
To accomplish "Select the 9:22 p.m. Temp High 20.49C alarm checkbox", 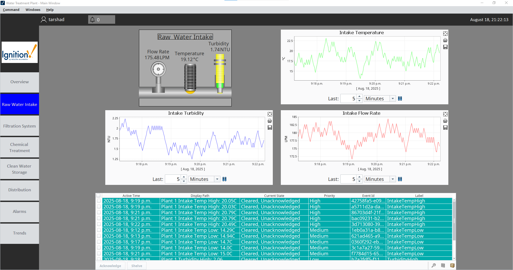I will 99,224.
